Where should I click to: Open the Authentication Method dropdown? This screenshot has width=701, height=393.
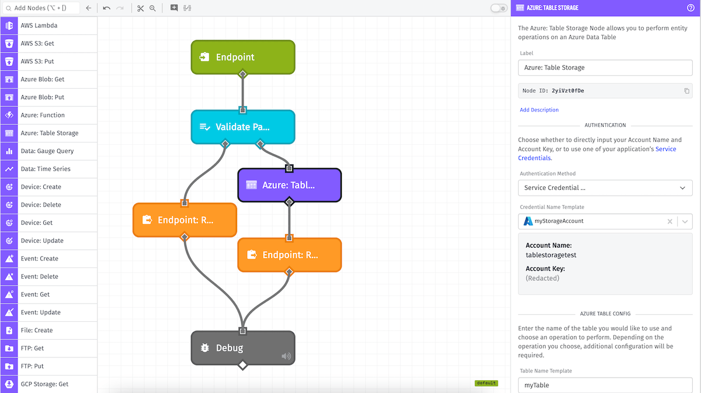(x=605, y=188)
